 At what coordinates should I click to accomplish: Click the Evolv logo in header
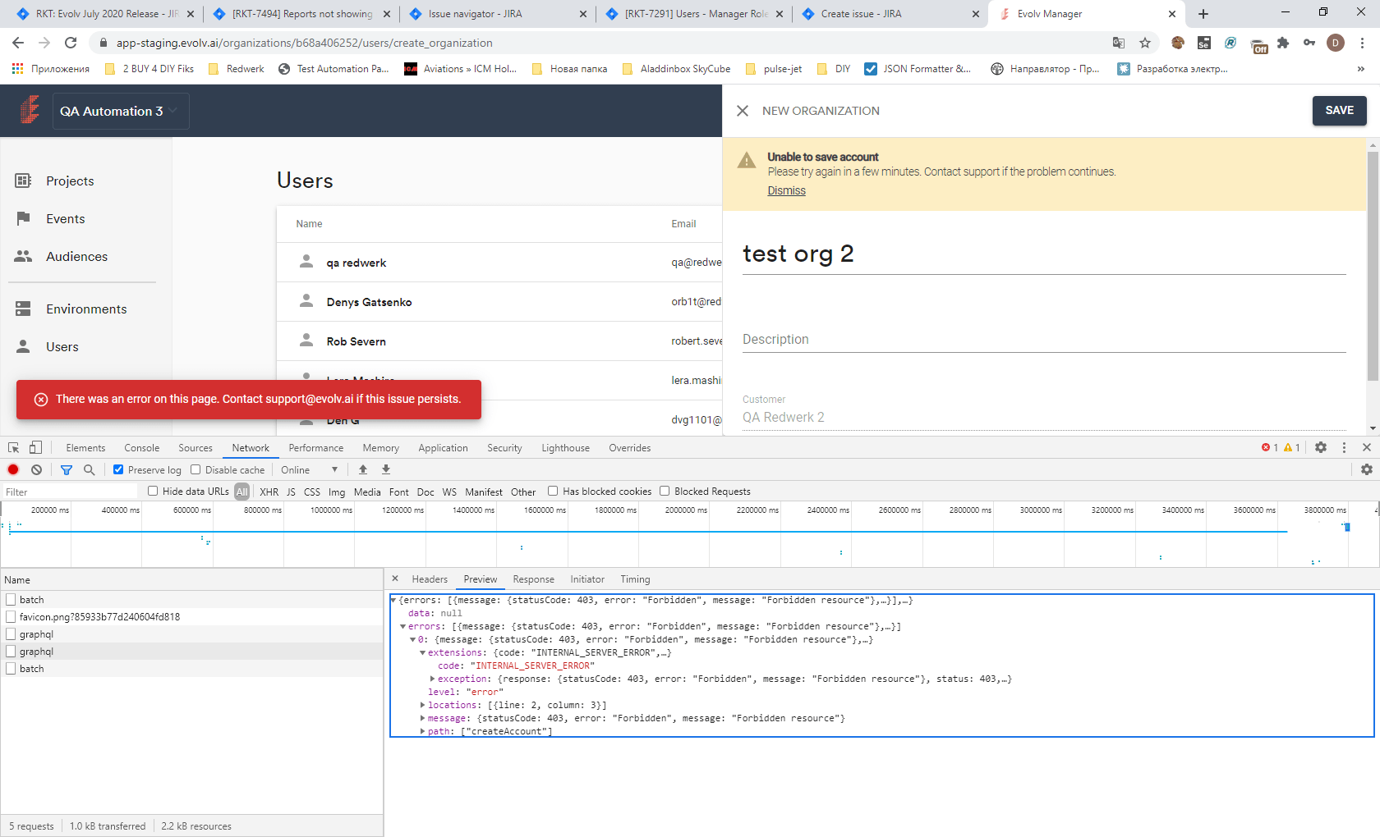[30, 110]
